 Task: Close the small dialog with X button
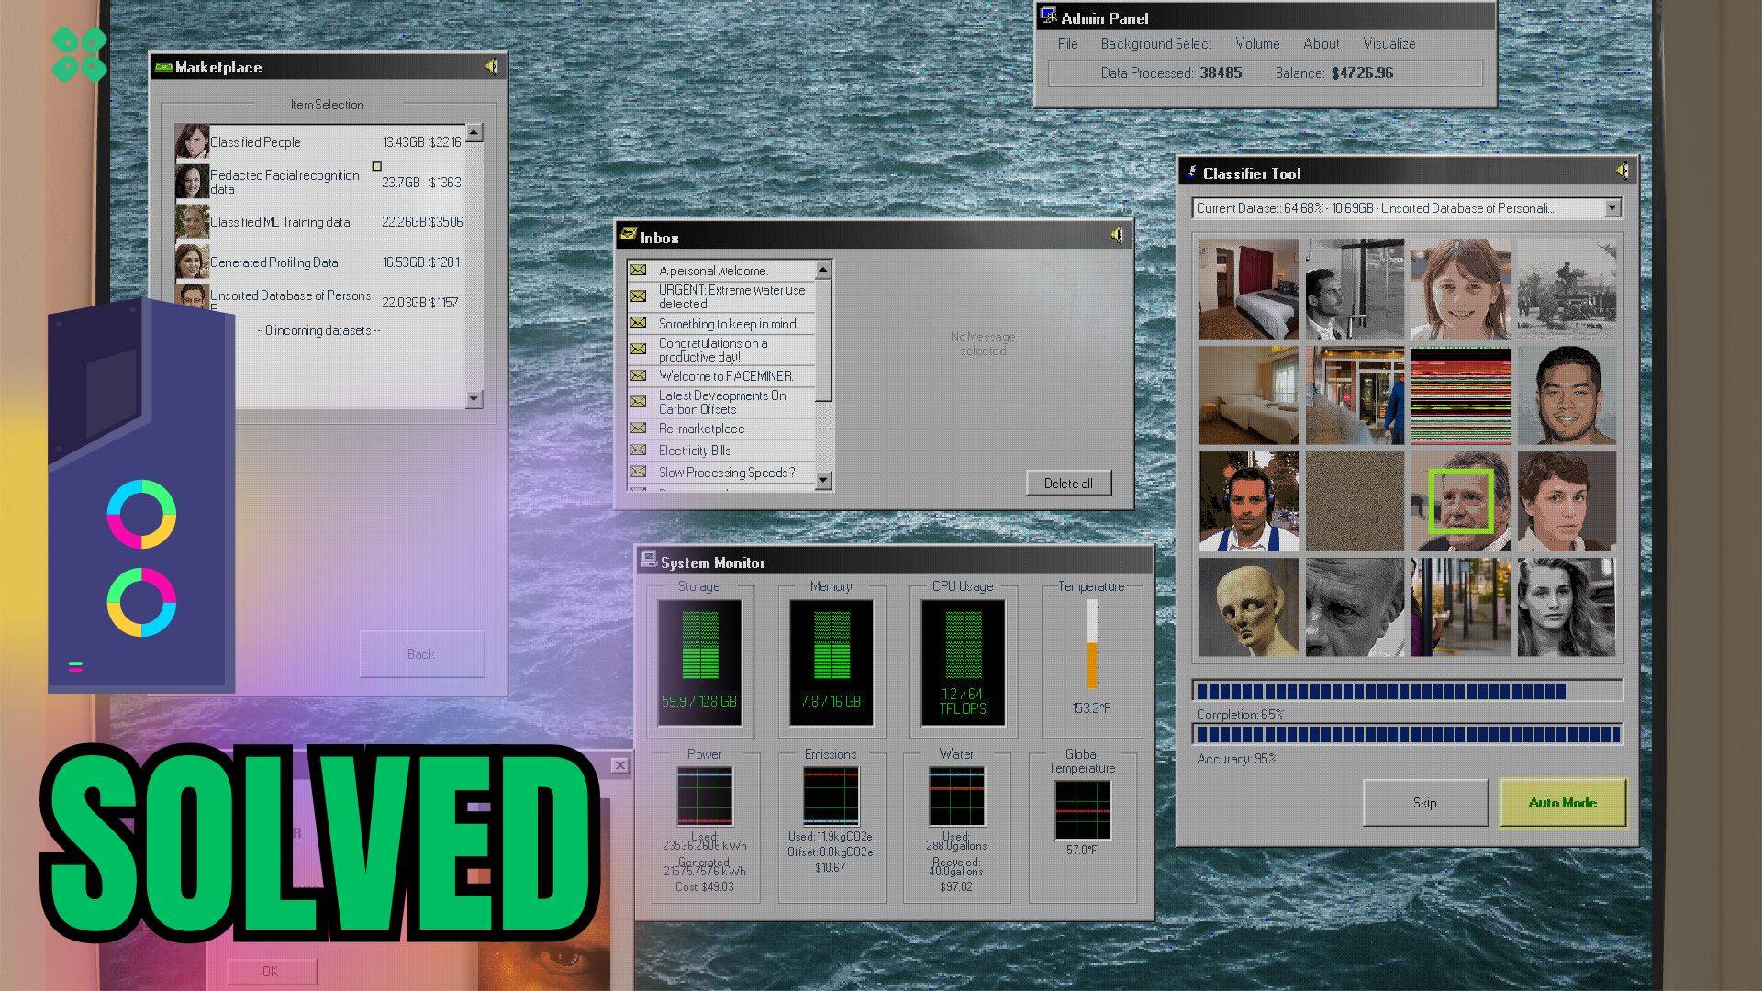[619, 765]
